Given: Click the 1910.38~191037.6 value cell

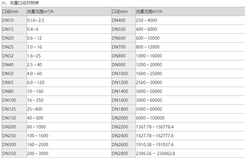Looking at the screenshot, I should click(x=155, y=145).
